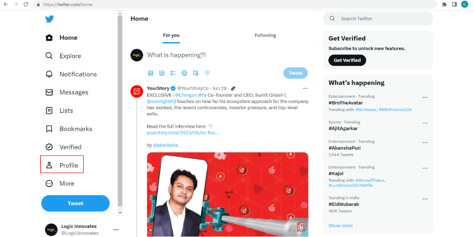Open Notifications in the sidebar
474x237 pixels.
point(71,74)
